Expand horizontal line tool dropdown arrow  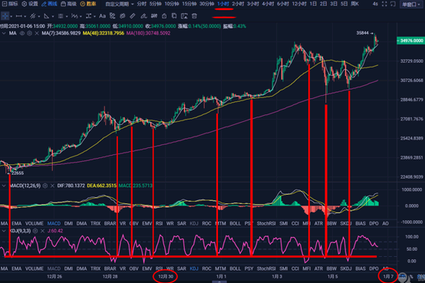click(25, 17)
